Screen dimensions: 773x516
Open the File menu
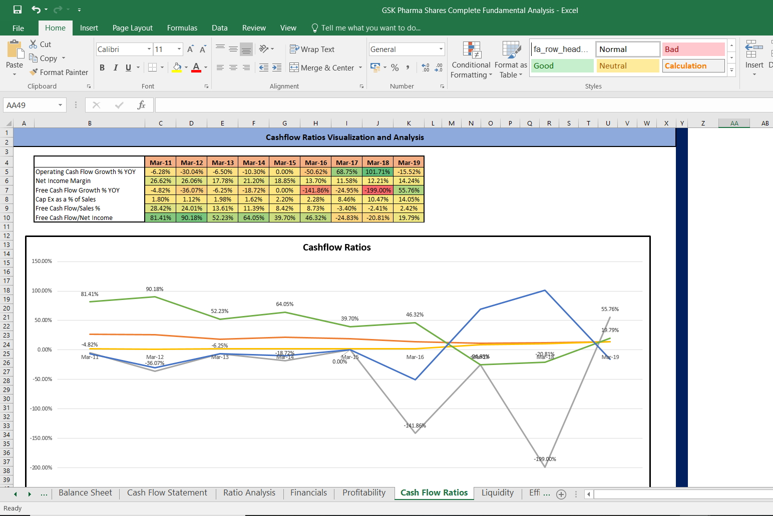[18, 28]
